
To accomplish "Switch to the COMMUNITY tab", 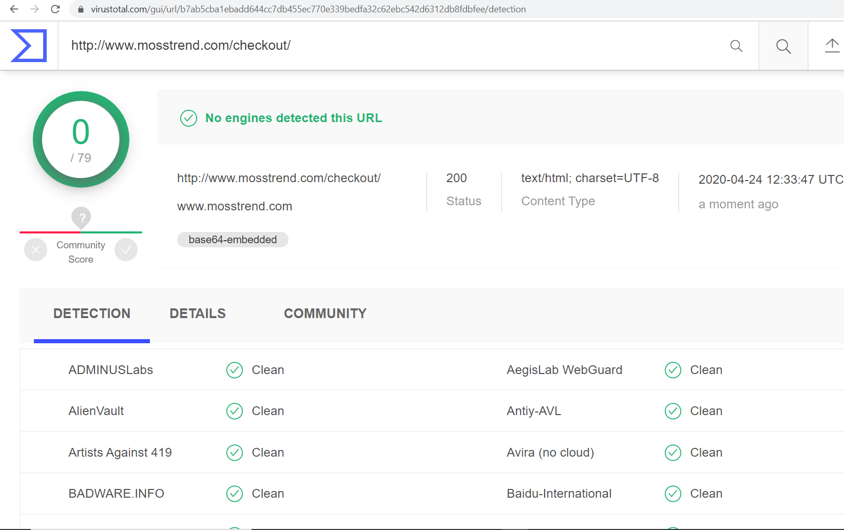I will [x=325, y=313].
